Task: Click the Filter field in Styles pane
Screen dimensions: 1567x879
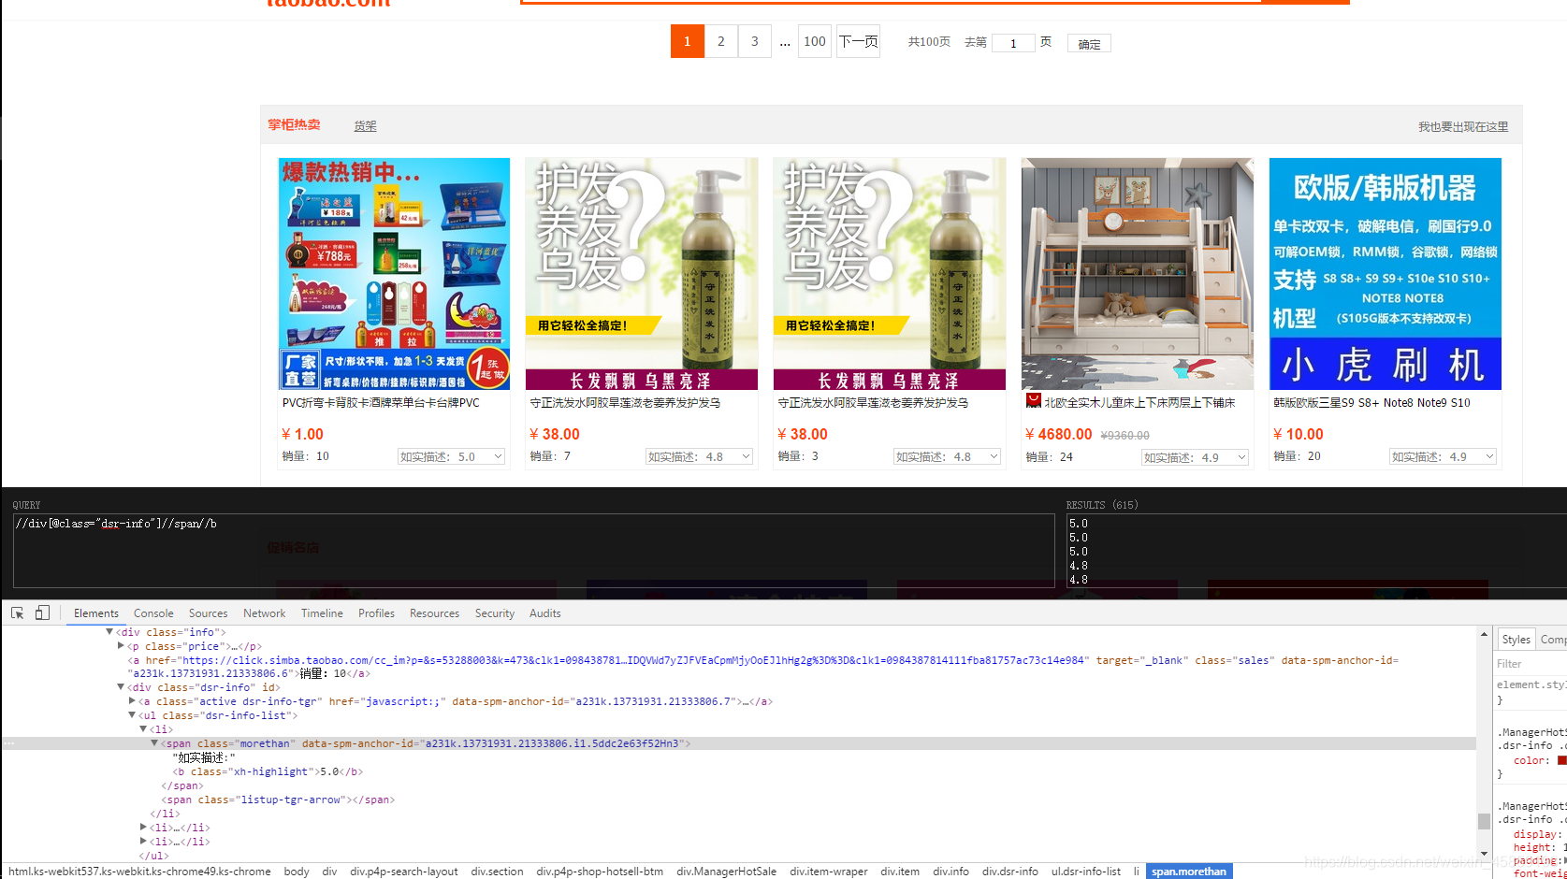Action: (x=1531, y=664)
